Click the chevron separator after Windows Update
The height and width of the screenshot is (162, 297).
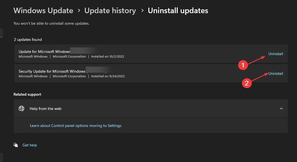[79, 11]
